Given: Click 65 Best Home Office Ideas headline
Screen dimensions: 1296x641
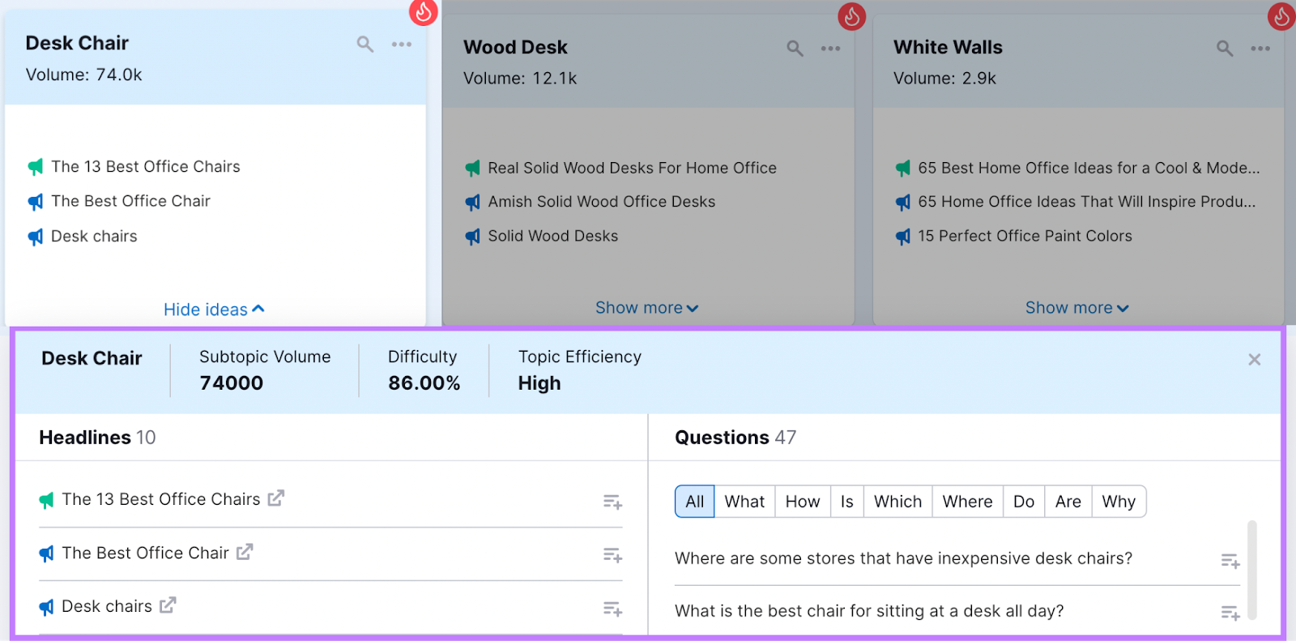Looking at the screenshot, I should pos(1089,168).
